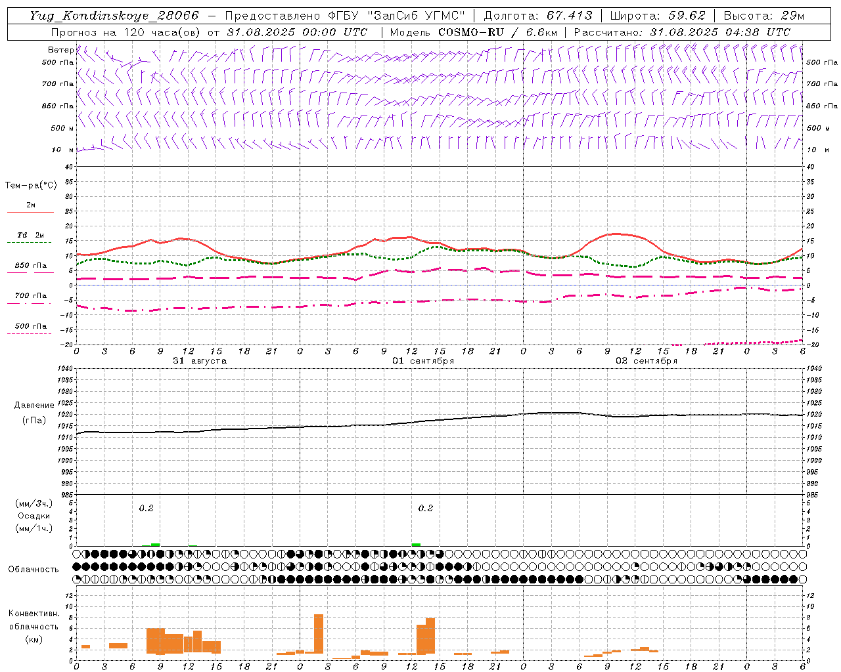Click the 31 августа date label
The width and height of the screenshot is (841, 672).
click(x=200, y=361)
